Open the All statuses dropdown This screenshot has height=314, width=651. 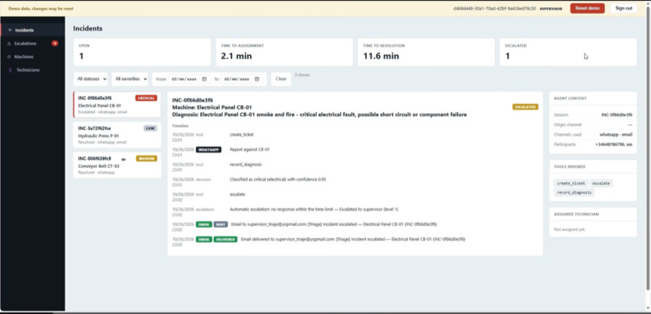pos(90,79)
